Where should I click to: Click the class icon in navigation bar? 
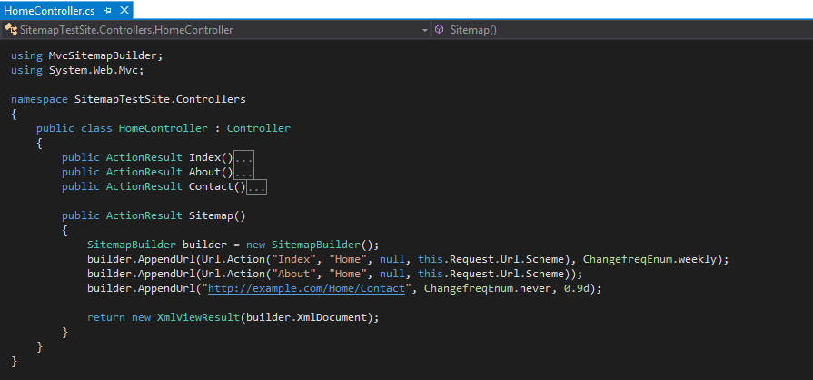pos(10,30)
